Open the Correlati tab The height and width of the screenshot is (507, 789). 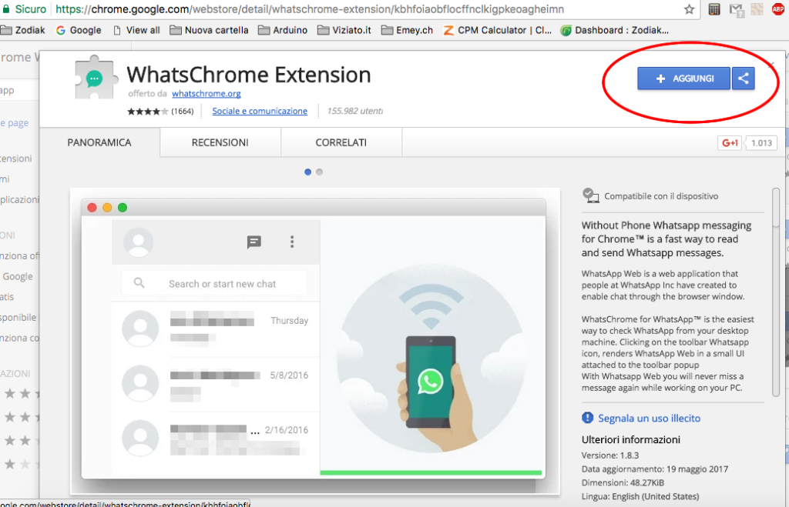click(x=341, y=143)
